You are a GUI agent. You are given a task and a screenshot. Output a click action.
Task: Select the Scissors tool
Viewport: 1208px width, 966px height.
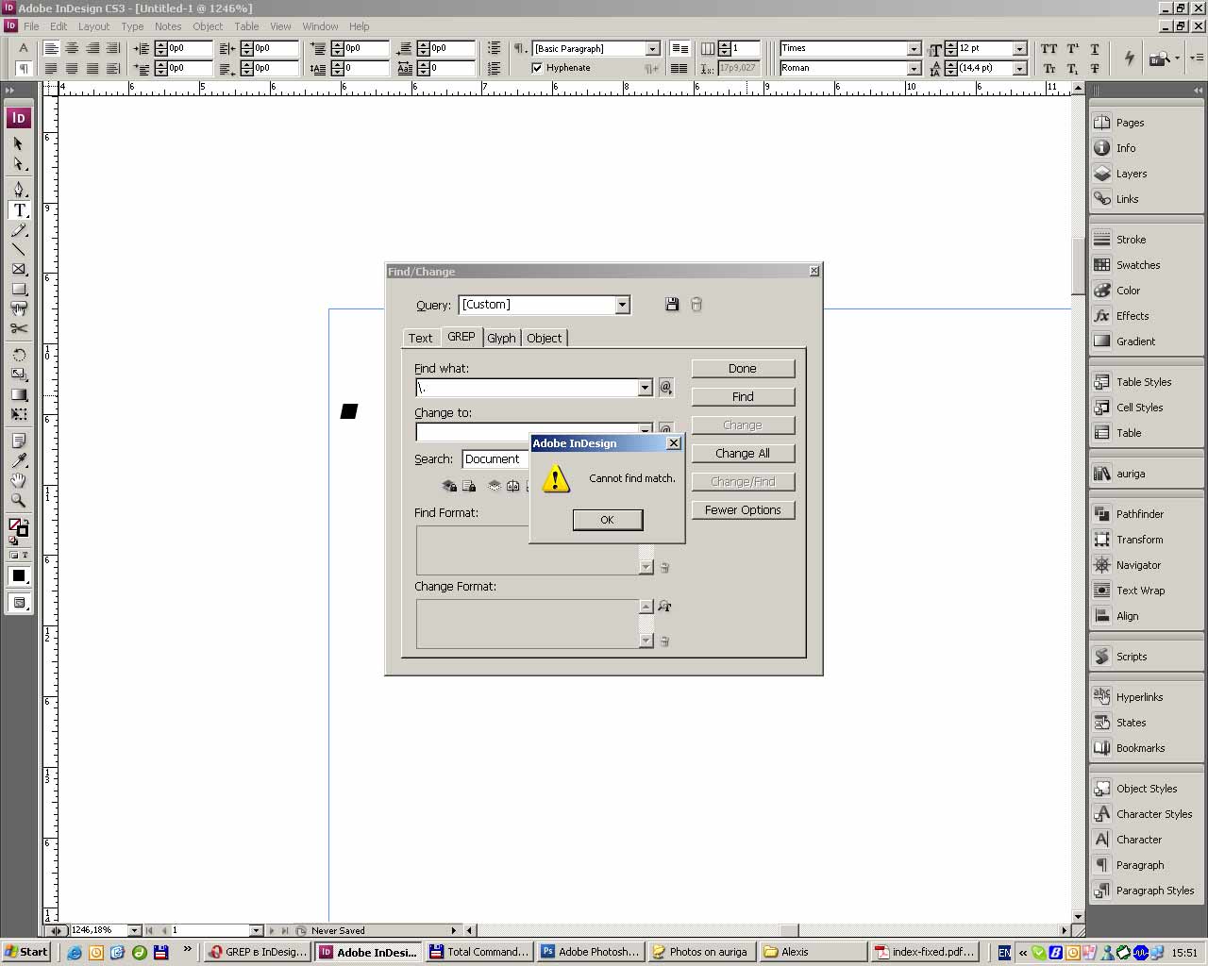click(18, 329)
